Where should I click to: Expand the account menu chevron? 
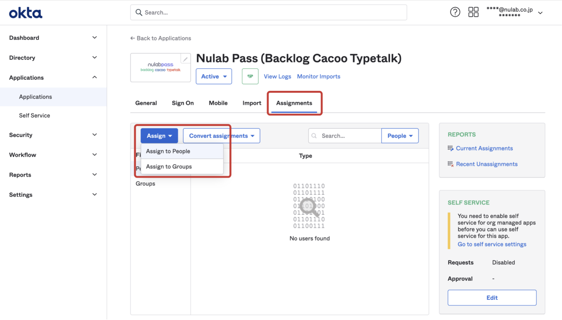[540, 13]
